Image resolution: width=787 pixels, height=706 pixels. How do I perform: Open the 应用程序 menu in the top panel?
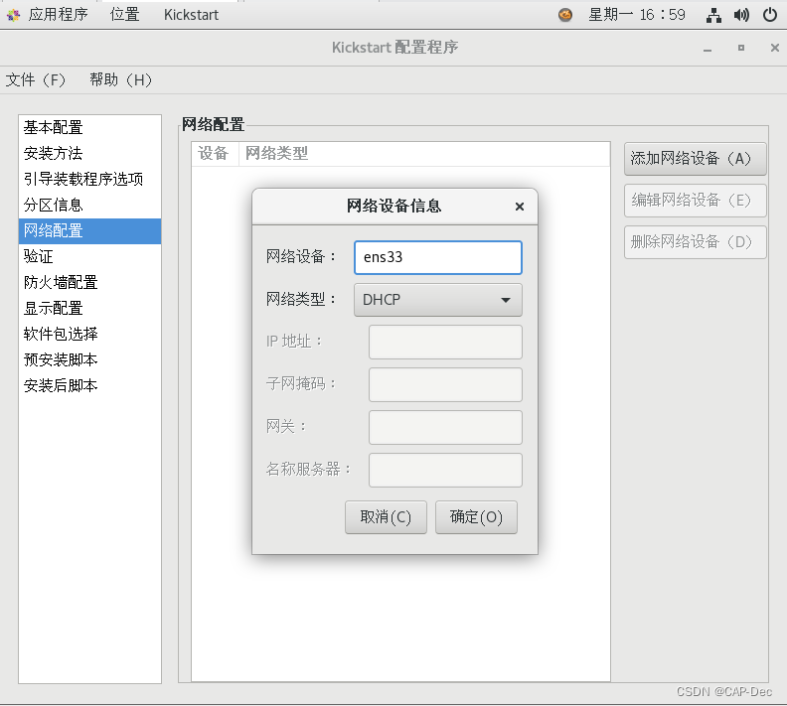[58, 15]
